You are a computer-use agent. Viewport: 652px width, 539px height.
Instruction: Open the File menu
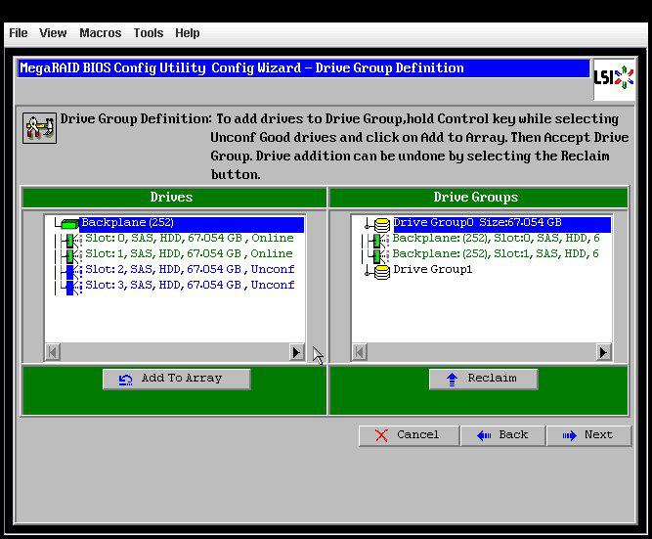[x=18, y=32]
